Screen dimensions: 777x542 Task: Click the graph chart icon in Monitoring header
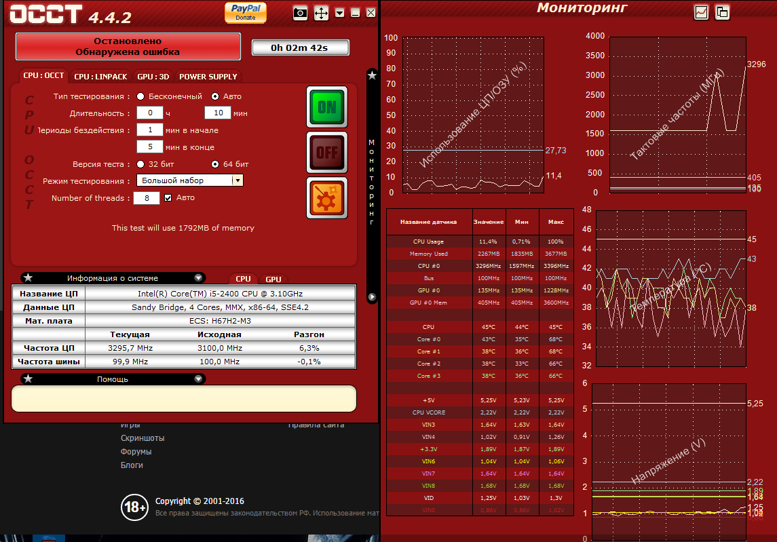701,12
